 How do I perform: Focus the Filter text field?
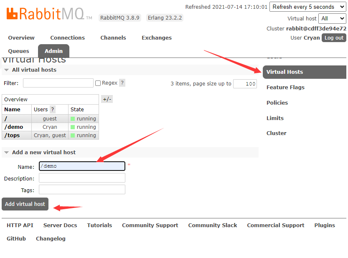[x=58, y=83]
